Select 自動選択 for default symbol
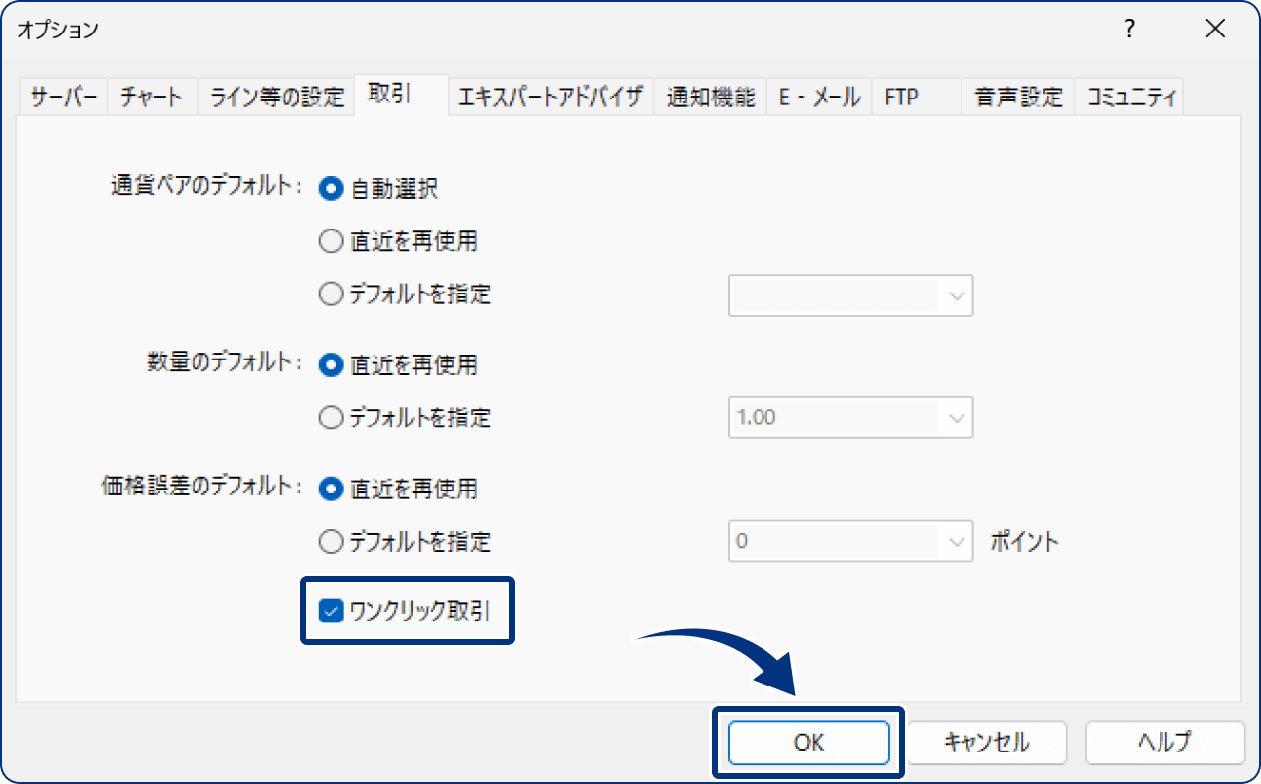 pos(331,189)
